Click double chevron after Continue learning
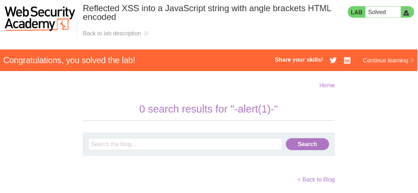Viewport: 418px width, 193px height. (x=412, y=60)
